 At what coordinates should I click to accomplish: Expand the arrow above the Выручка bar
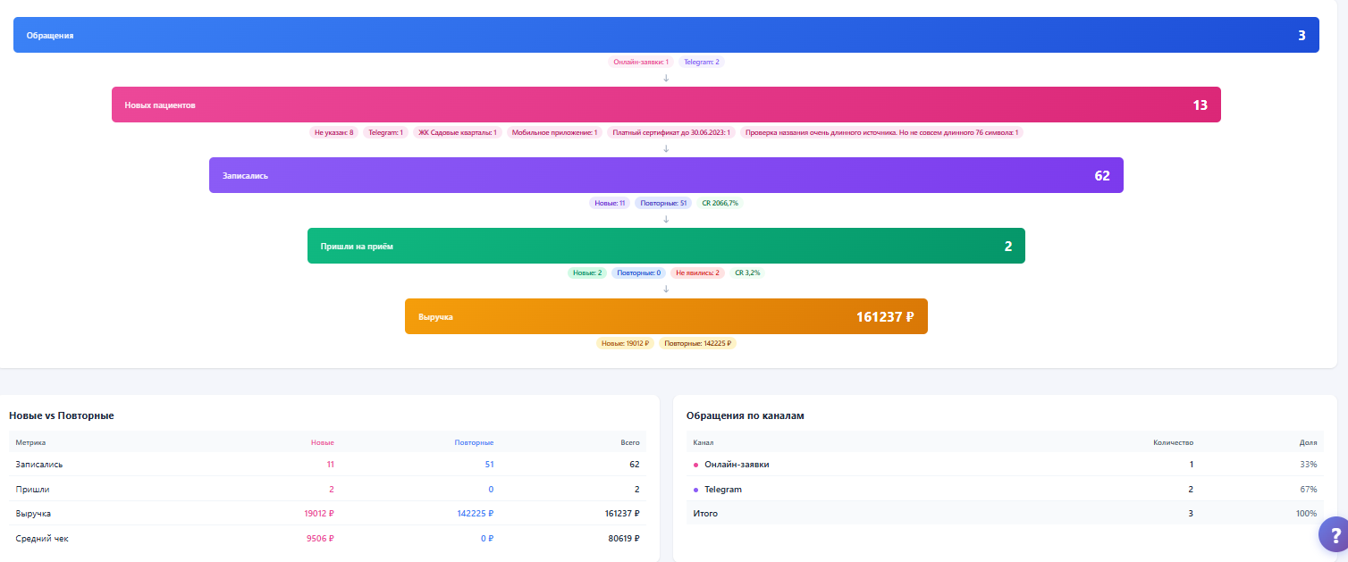point(665,289)
